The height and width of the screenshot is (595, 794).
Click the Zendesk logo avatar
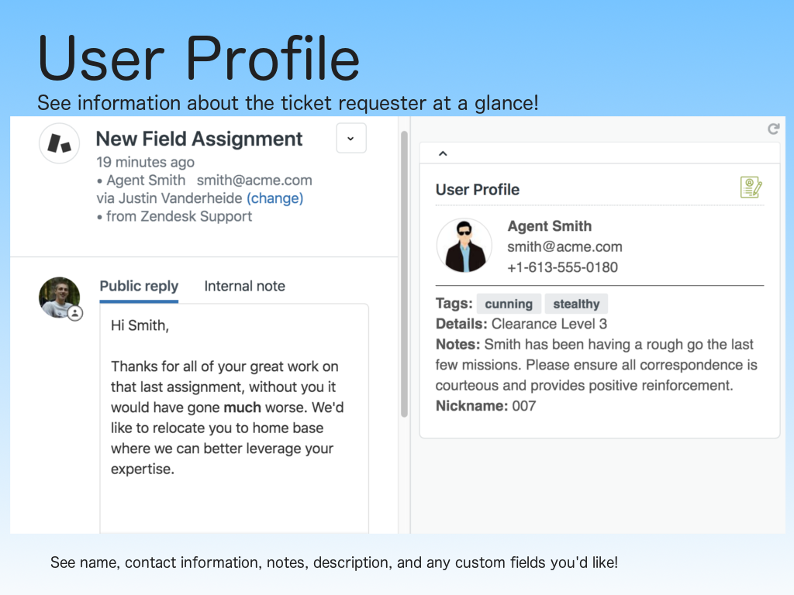tap(60, 143)
